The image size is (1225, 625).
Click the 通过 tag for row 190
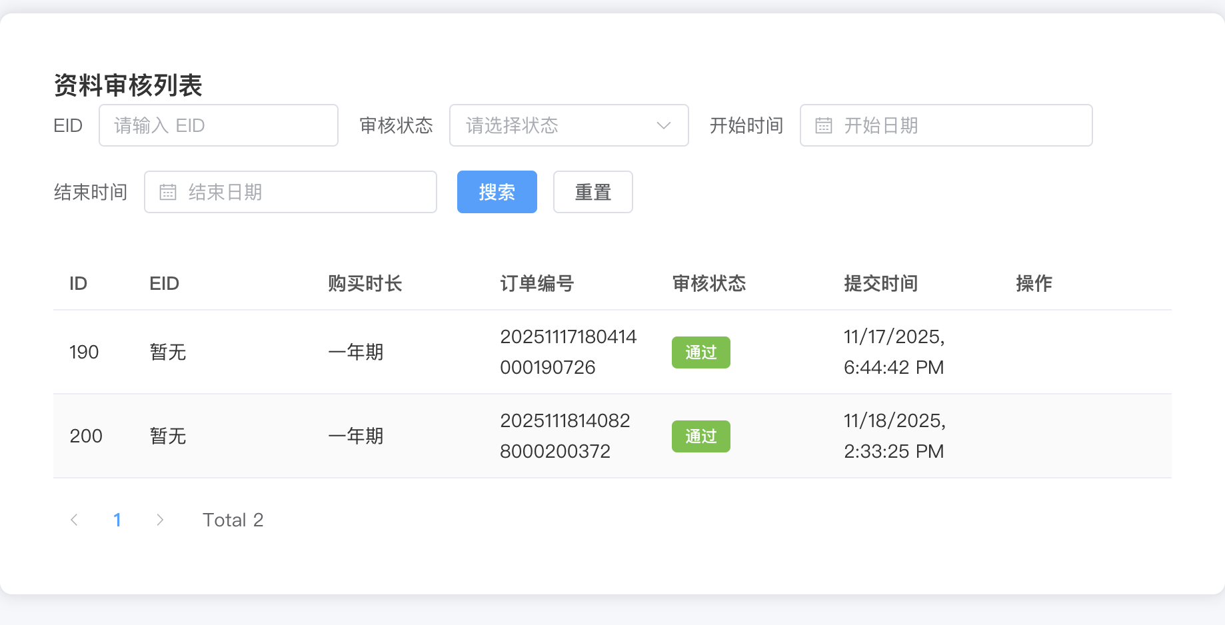[x=700, y=352]
